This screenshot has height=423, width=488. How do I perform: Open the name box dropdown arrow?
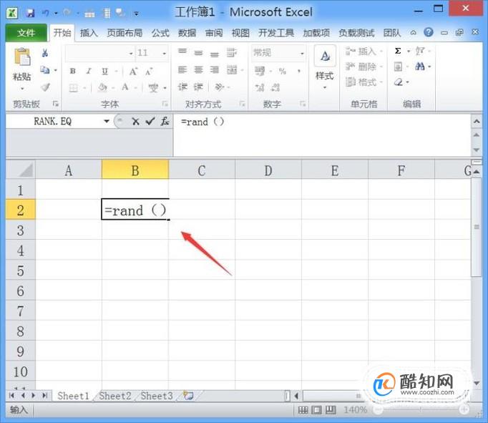[107, 121]
